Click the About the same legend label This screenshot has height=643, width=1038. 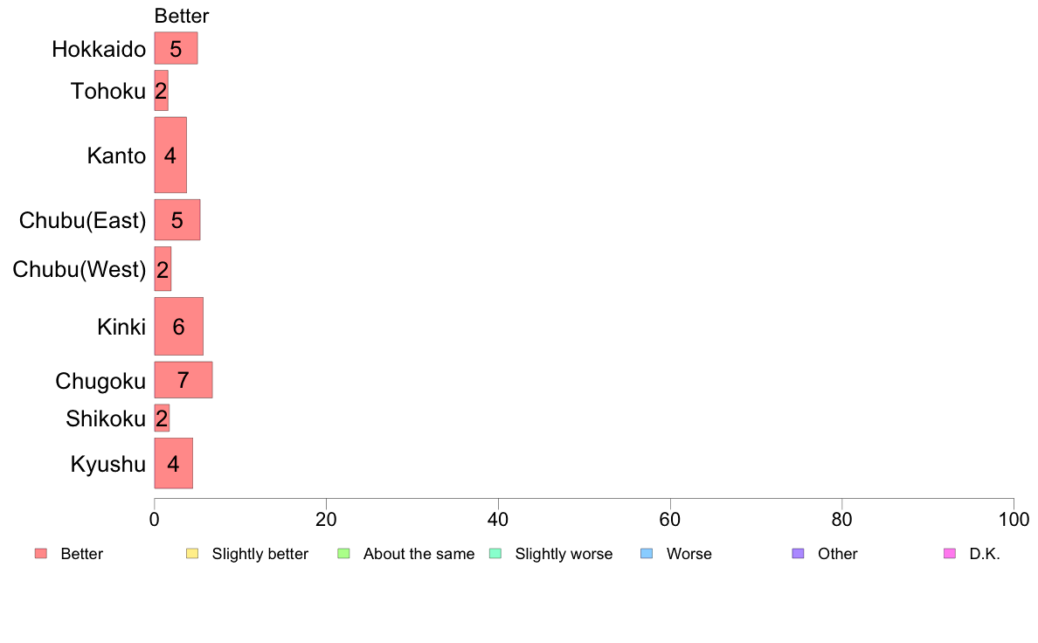pos(419,554)
